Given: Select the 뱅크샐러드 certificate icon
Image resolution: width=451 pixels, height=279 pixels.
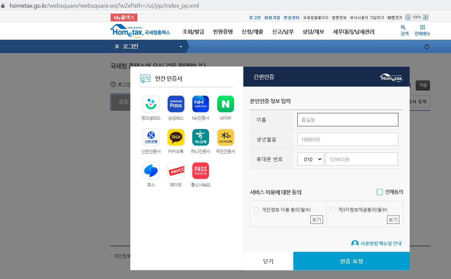Looking at the screenshot, I should point(151,104).
